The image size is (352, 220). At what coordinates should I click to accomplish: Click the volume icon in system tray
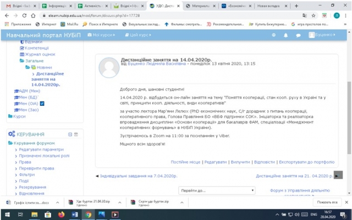(297, 215)
